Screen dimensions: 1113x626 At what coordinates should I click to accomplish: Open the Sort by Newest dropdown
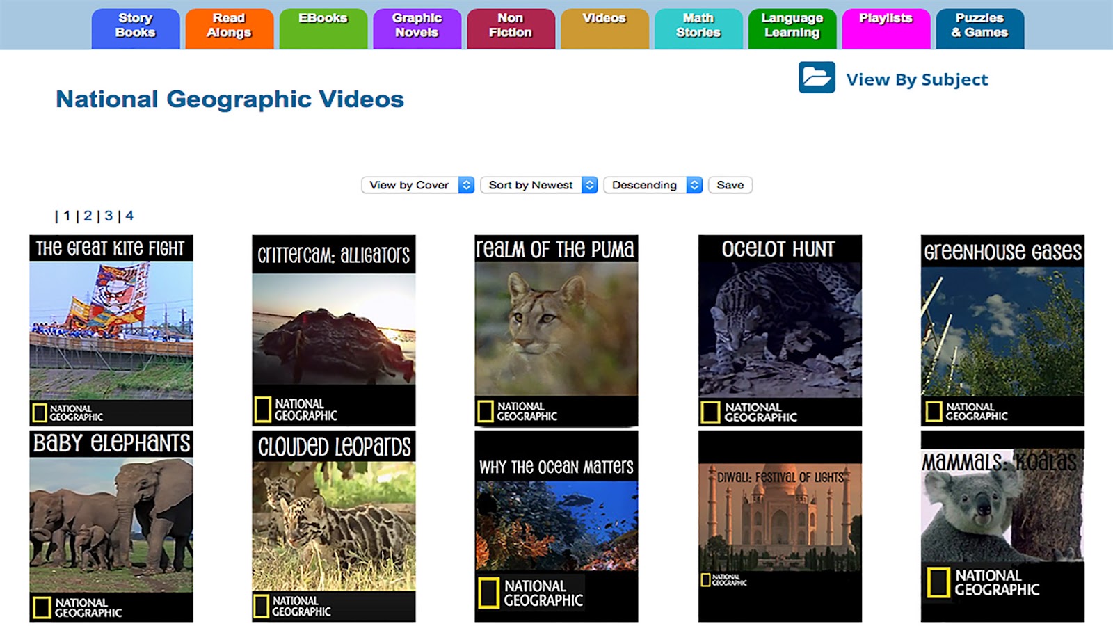(539, 185)
